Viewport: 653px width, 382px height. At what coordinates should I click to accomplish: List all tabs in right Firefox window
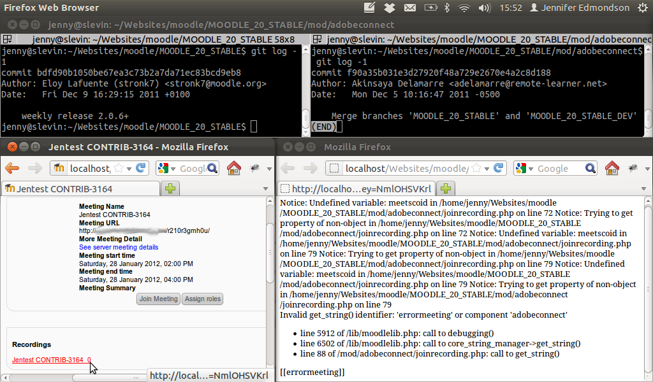pos(643,188)
